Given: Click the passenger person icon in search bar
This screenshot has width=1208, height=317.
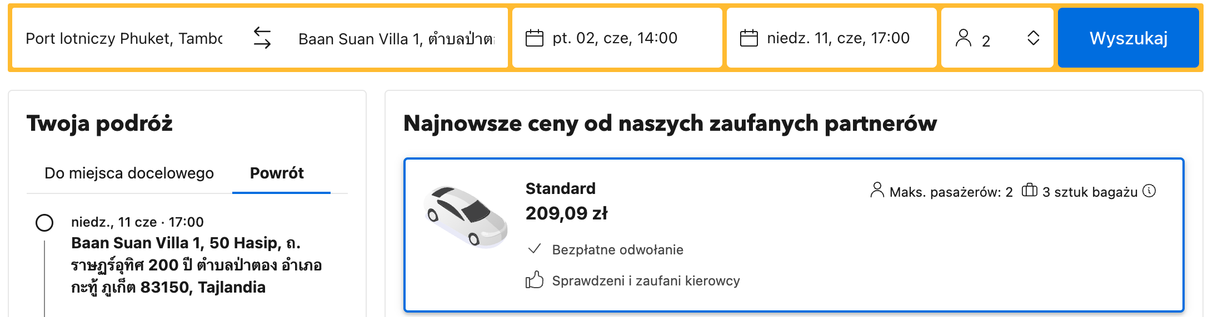Looking at the screenshot, I should click(964, 38).
